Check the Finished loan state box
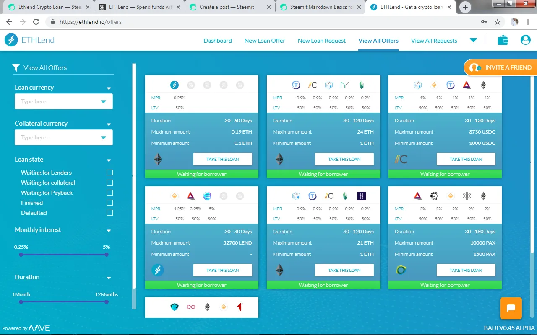 click(x=110, y=203)
